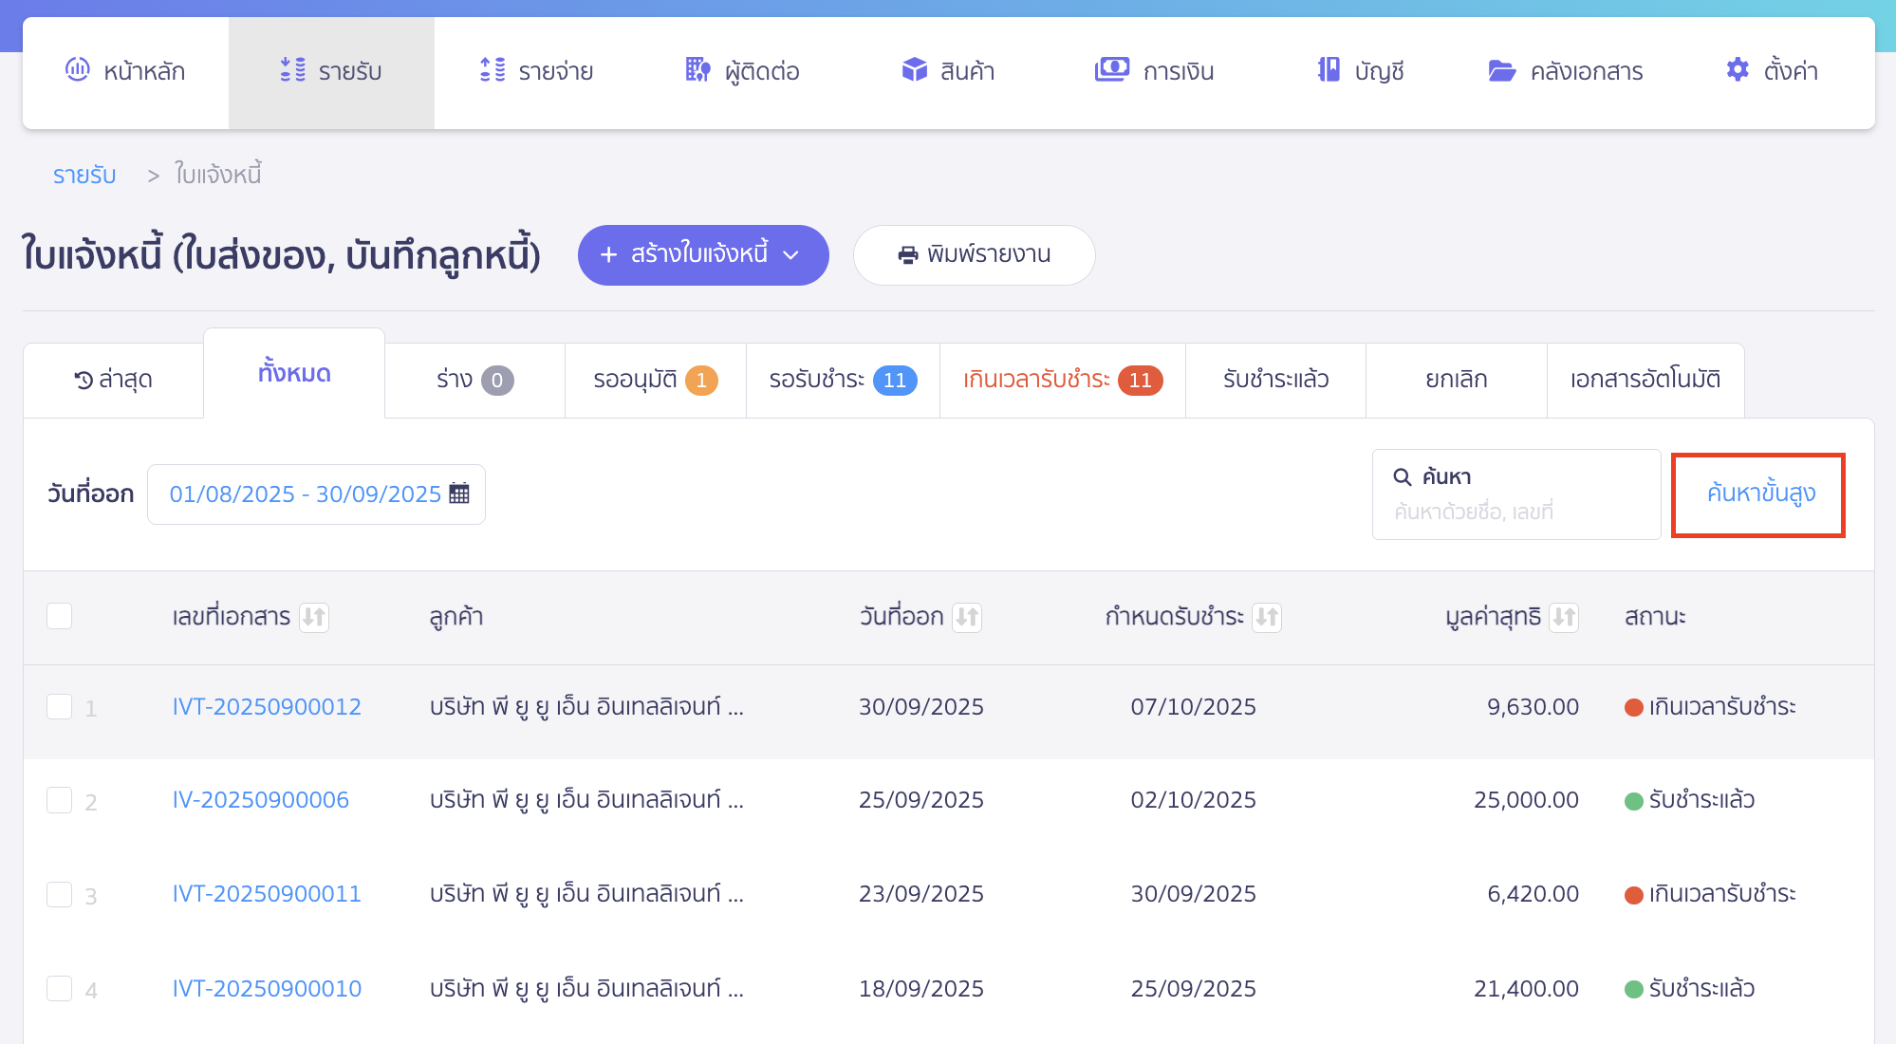Sort by document number column arrows
Image resolution: width=1896 pixels, height=1044 pixels.
pos(314,617)
